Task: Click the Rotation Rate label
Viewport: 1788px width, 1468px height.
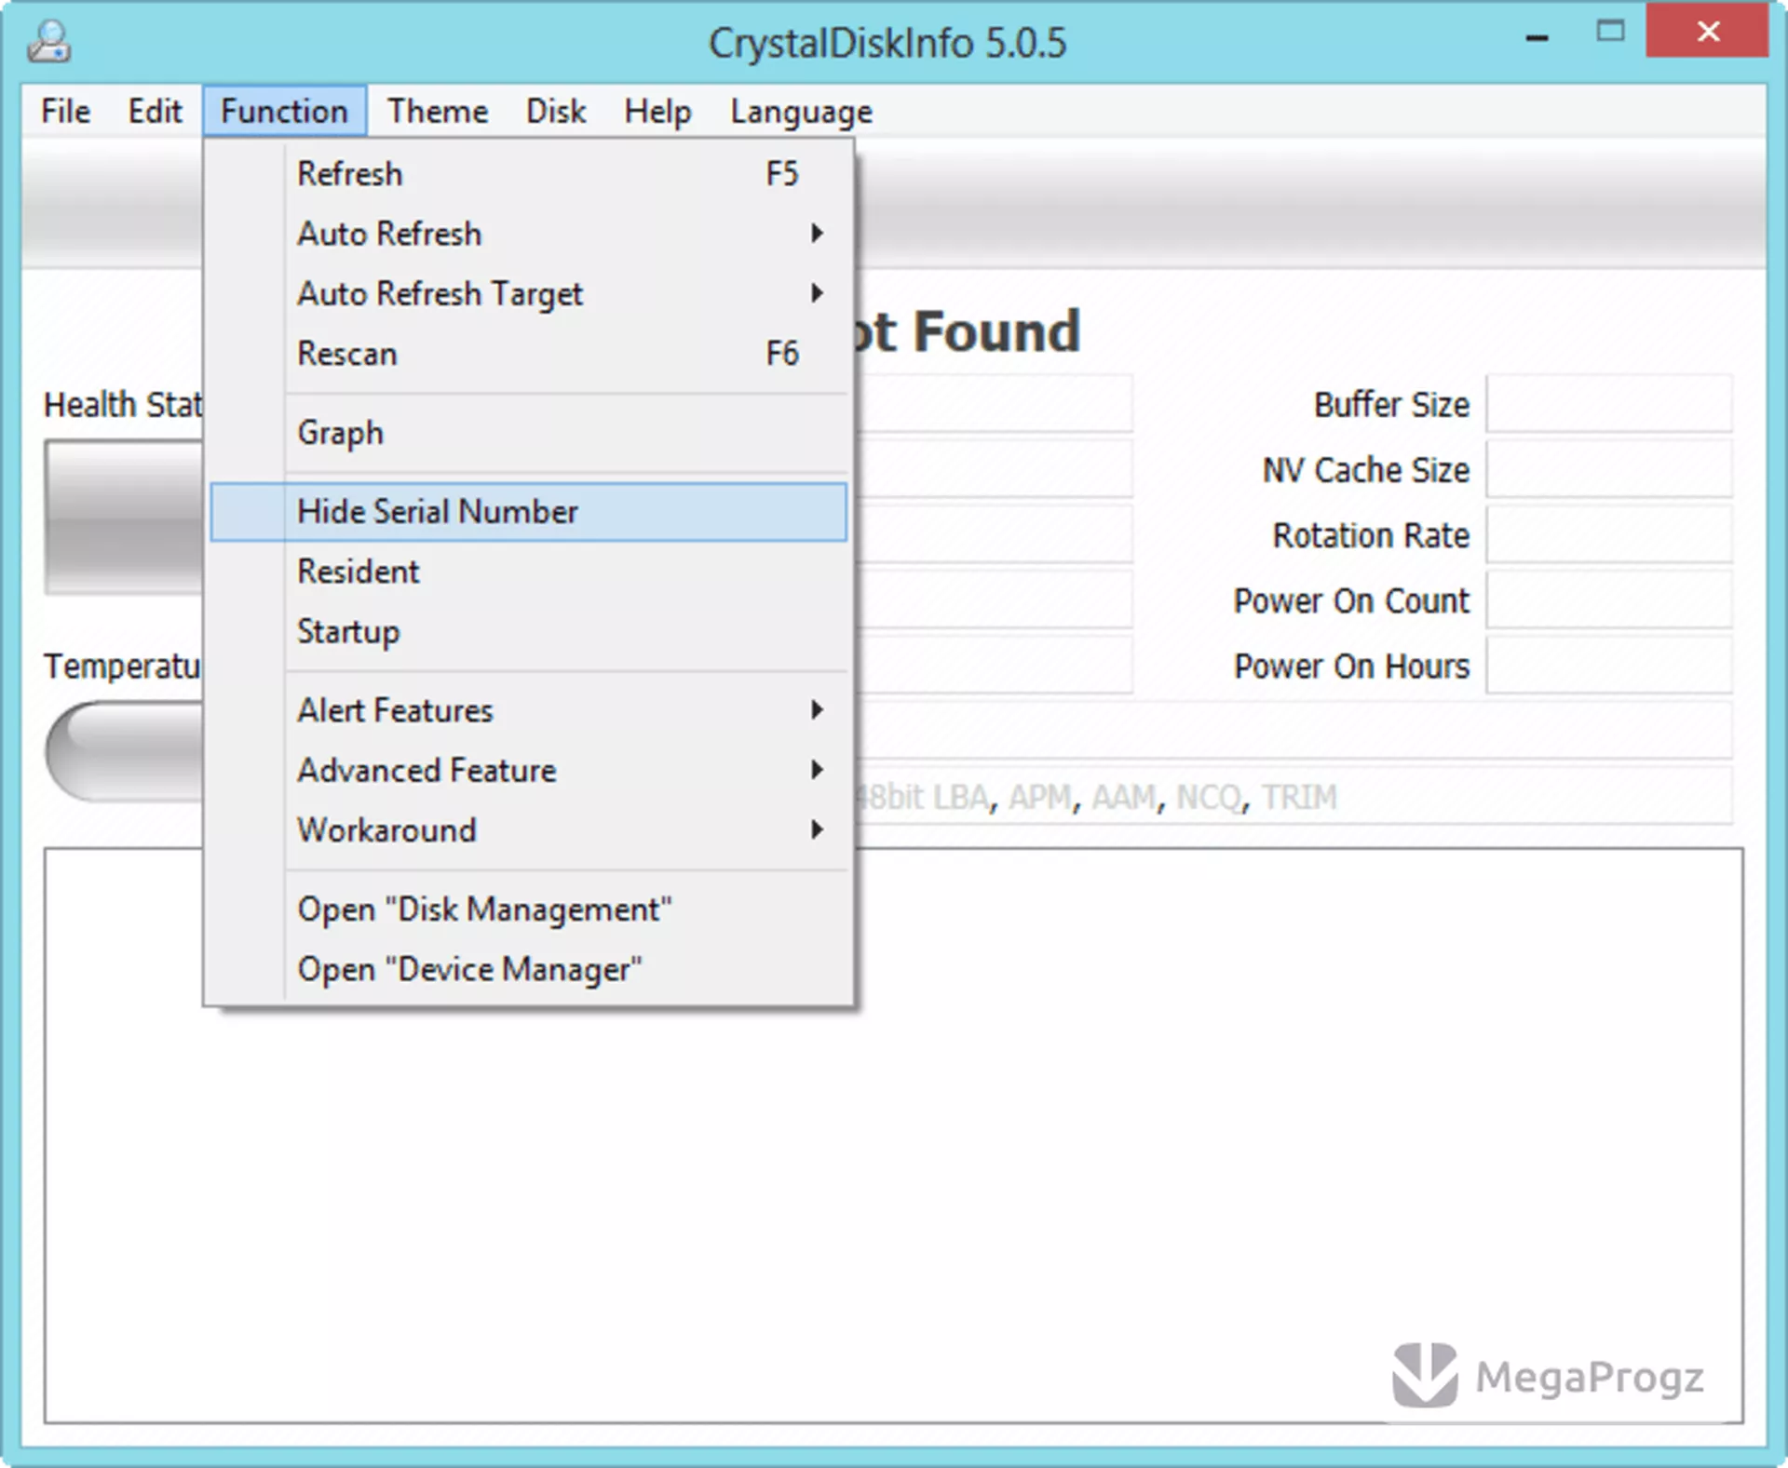Action: pos(1371,535)
